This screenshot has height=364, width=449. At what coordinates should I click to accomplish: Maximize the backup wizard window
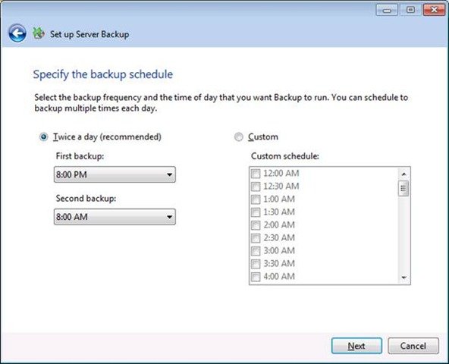(x=410, y=11)
